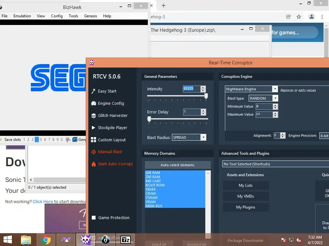Click the Intensity spinner arrows
The height and width of the screenshot is (246, 329).
click(x=203, y=89)
